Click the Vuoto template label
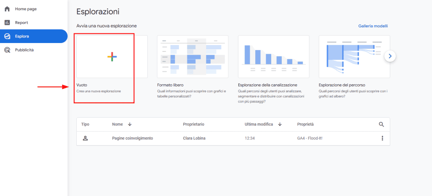 (82, 85)
